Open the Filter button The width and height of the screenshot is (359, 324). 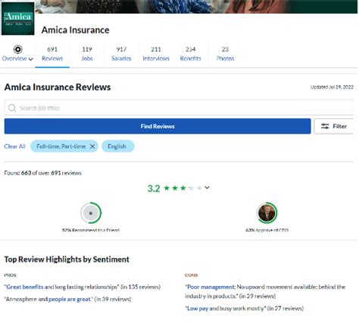pos(333,126)
